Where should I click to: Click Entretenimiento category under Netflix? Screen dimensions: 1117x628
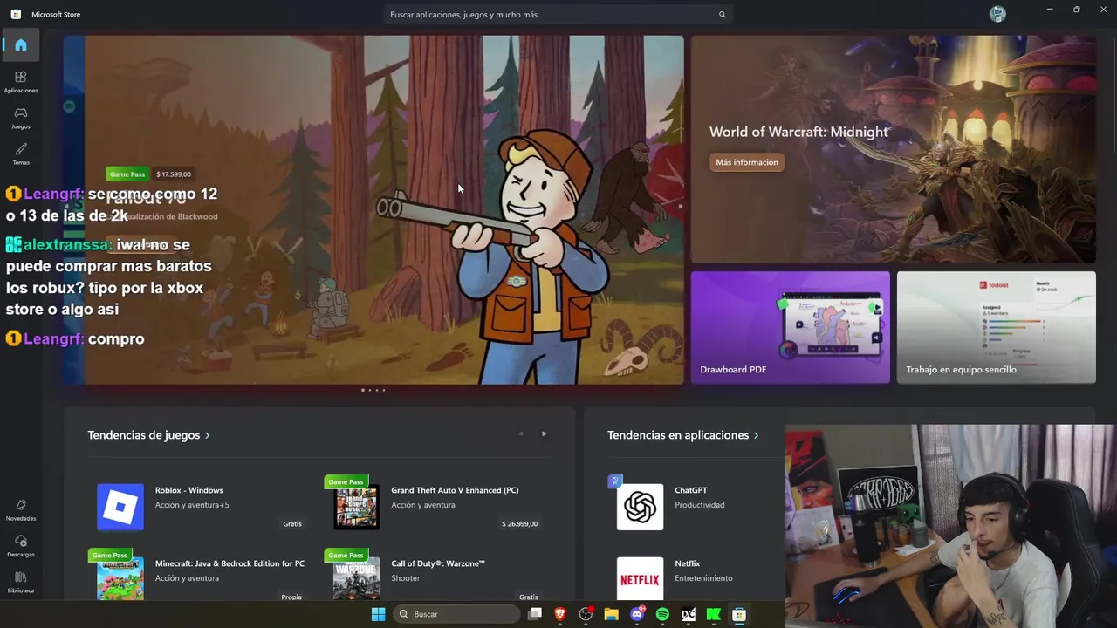coord(703,578)
